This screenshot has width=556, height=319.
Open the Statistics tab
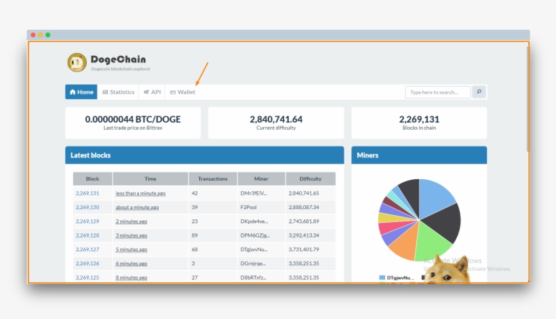119,92
